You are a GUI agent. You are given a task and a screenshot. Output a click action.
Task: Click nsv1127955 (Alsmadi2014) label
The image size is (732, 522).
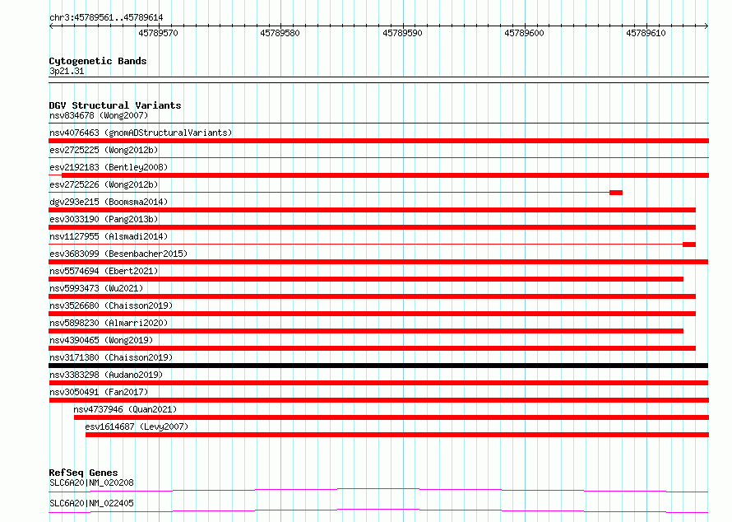(109, 236)
